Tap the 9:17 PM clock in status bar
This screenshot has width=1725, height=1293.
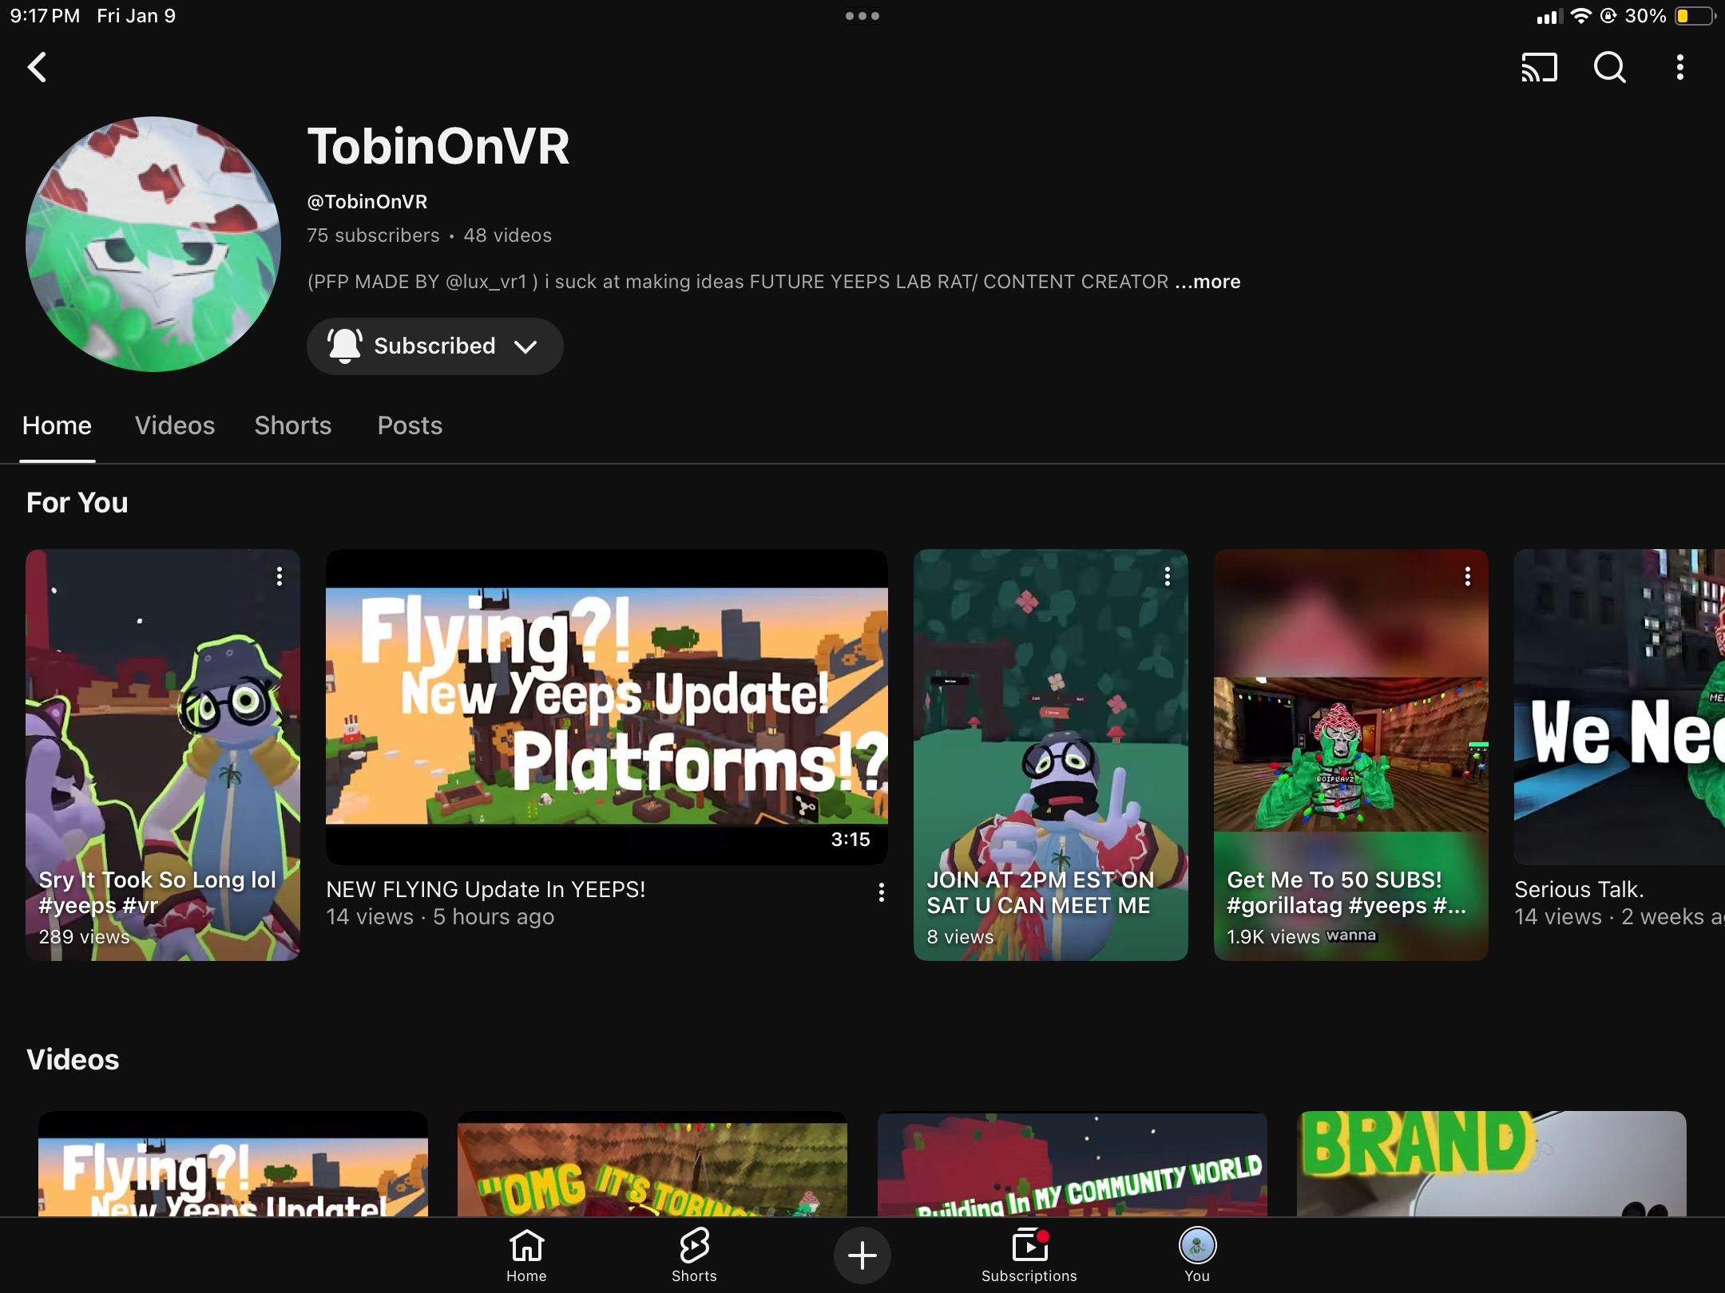[46, 16]
